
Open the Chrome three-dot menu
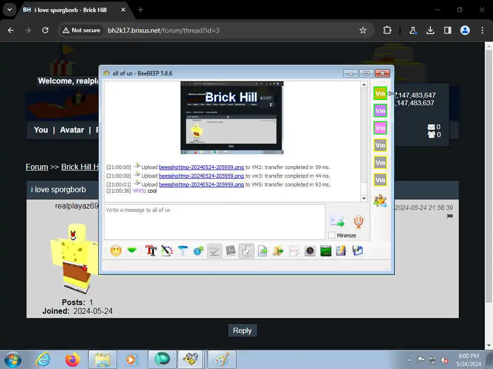pos(482,30)
